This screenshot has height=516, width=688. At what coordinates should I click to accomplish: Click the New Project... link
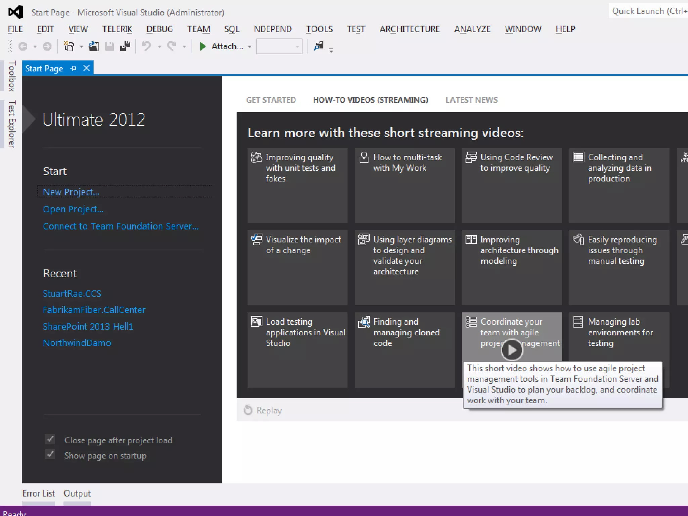point(71,192)
